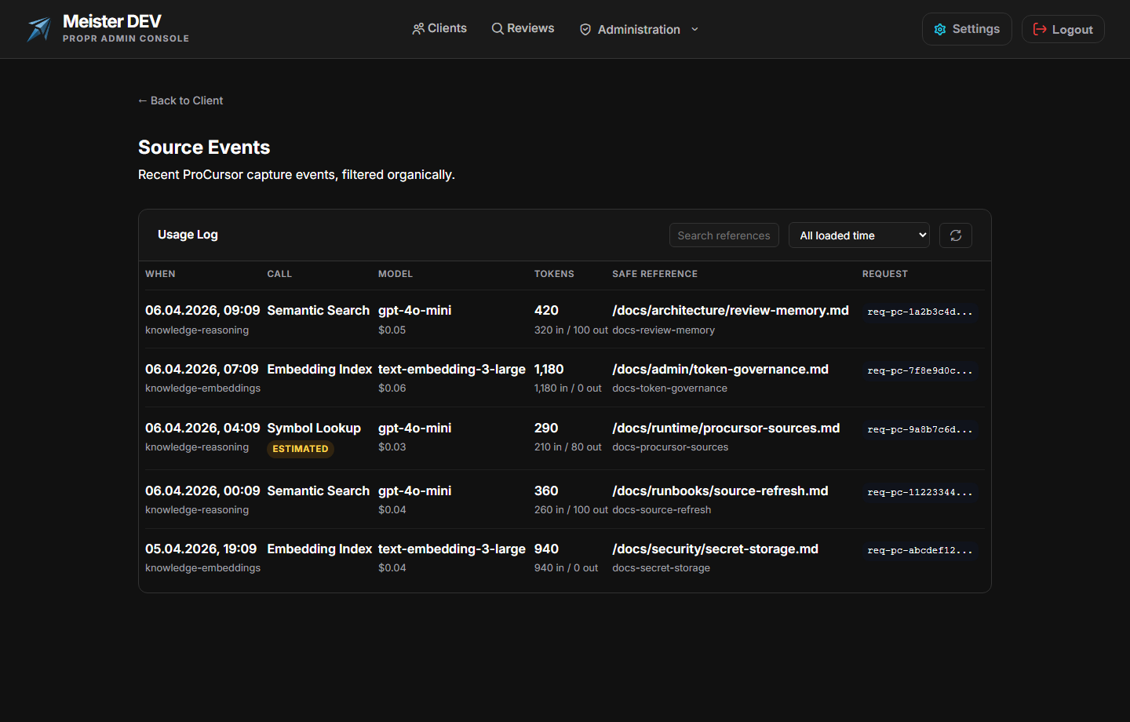The width and height of the screenshot is (1130, 722).
Task: Open the Administration menu
Action: tap(639, 30)
